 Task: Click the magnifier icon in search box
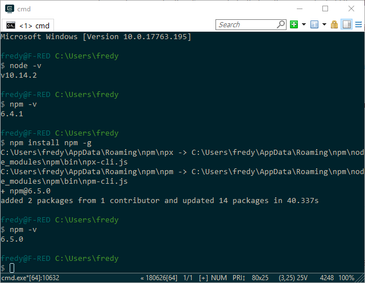pyautogui.click(x=281, y=24)
